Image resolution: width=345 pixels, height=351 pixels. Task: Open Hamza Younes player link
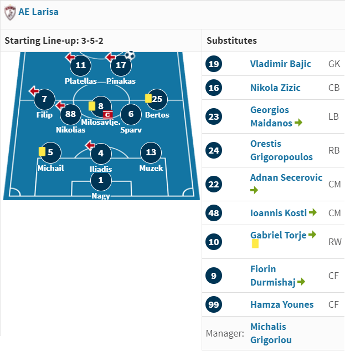click(282, 304)
